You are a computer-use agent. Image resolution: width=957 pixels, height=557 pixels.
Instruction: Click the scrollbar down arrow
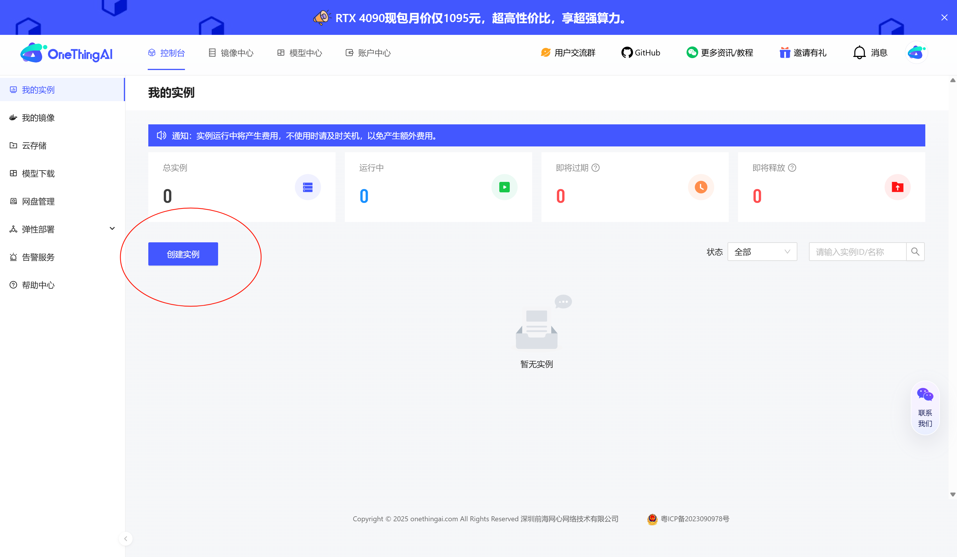(x=952, y=495)
